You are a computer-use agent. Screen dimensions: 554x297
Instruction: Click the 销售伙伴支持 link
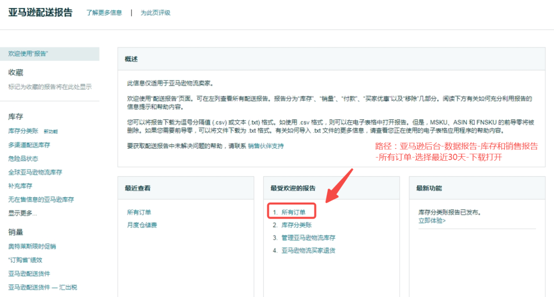point(266,146)
